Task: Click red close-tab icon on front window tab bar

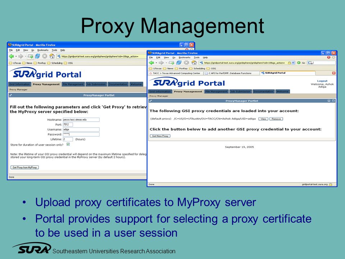Action: pos(334,73)
